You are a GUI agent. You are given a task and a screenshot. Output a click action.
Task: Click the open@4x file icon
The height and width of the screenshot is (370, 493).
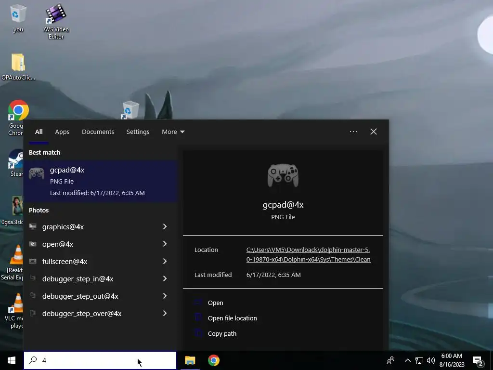[33, 244]
